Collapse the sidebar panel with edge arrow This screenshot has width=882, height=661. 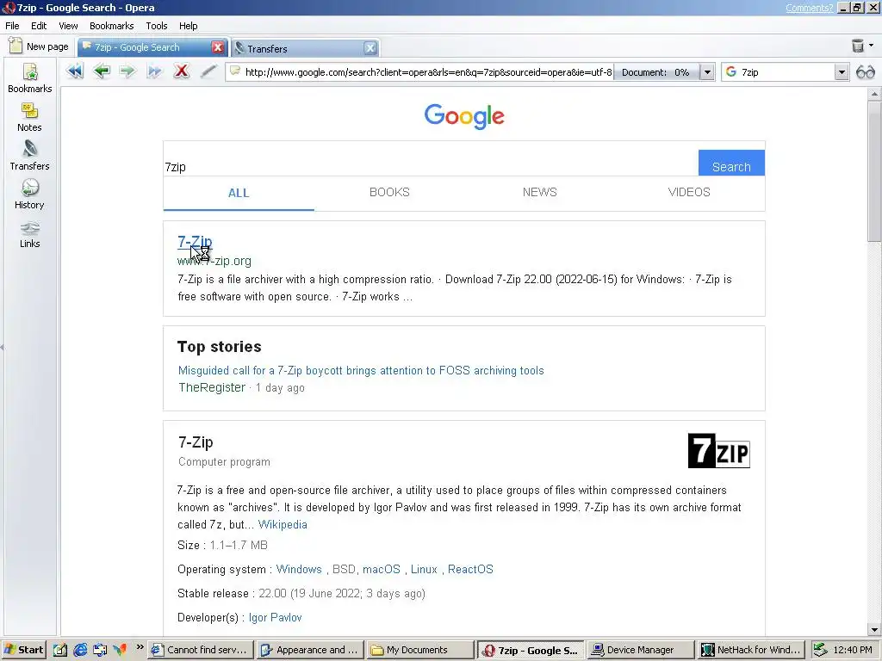(3, 348)
